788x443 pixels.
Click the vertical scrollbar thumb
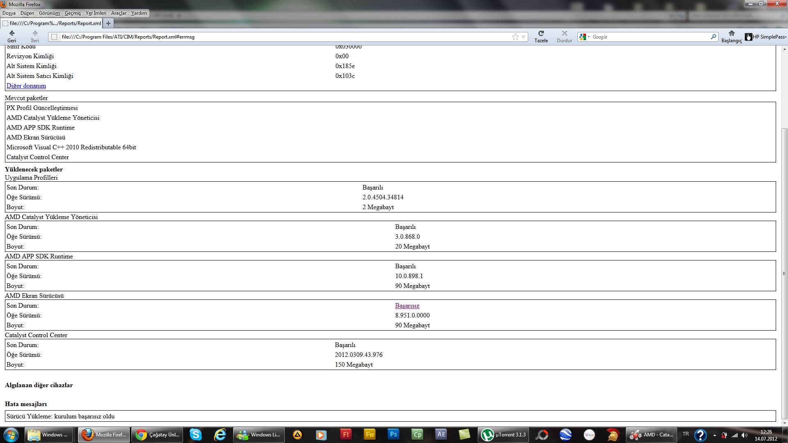[785, 273]
